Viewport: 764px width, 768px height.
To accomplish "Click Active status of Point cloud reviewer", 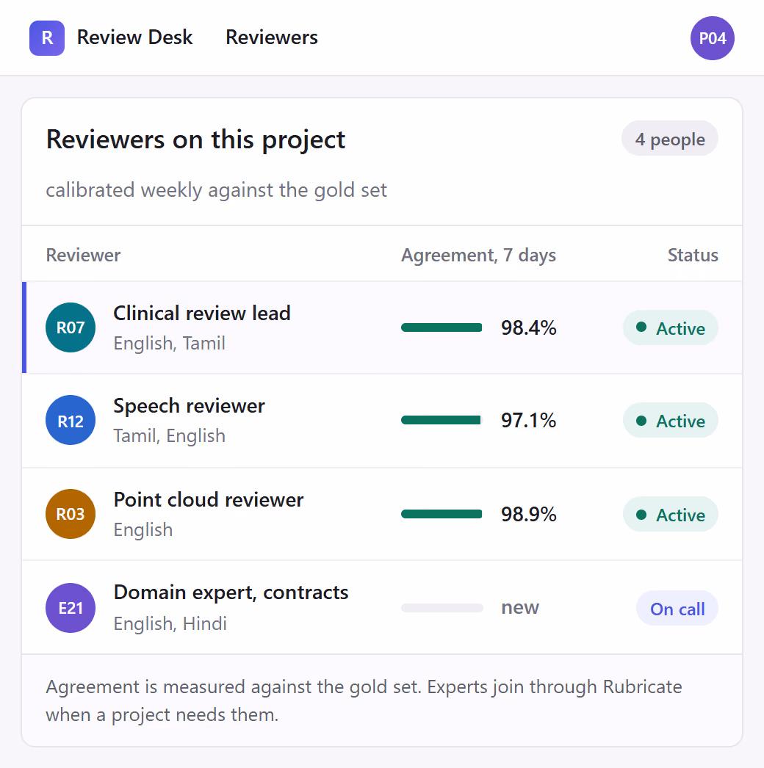I will (671, 514).
